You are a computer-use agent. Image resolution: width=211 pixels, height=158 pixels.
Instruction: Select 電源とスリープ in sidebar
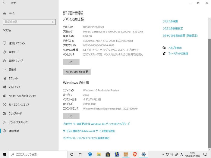coord(16,60)
